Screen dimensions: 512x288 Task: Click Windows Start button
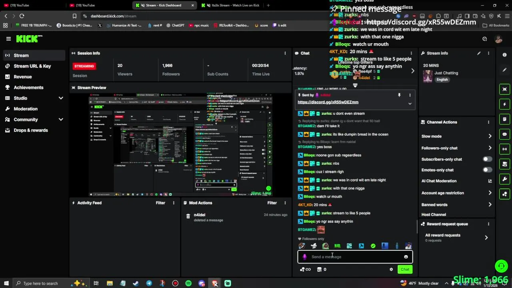coord(6,283)
